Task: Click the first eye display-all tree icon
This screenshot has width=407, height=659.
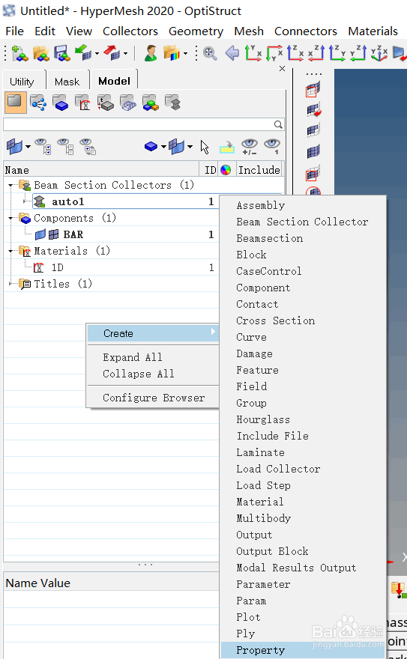Action: tap(43, 147)
